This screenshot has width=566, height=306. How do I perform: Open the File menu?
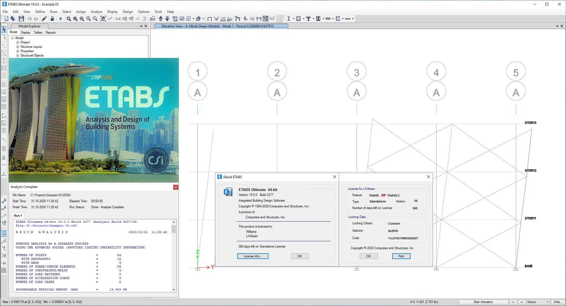(5, 12)
